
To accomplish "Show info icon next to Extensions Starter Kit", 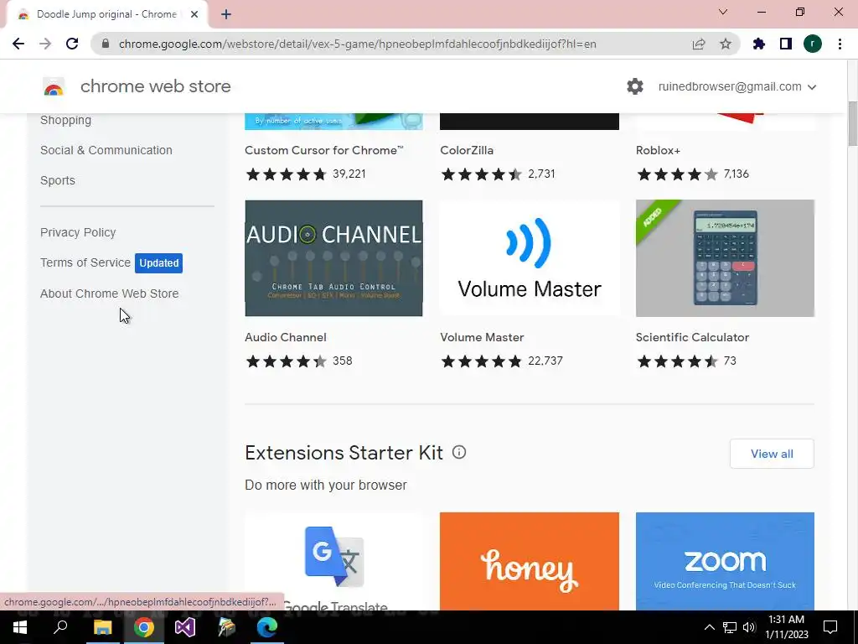I will (x=459, y=452).
